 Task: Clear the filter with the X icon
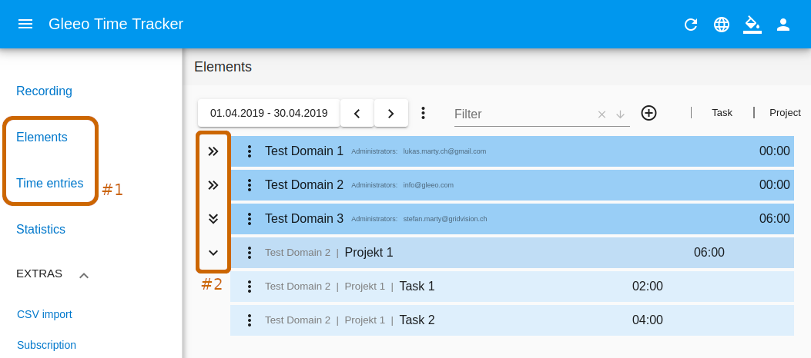pyautogui.click(x=602, y=114)
